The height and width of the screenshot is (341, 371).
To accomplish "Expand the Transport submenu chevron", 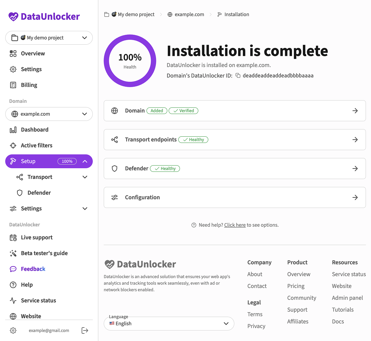I will [85, 177].
